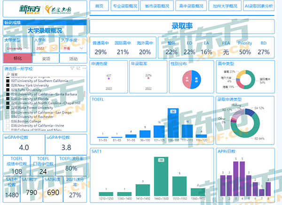Select the SAT1 1560~1600 bar
282x205 pixels.
[198, 192]
